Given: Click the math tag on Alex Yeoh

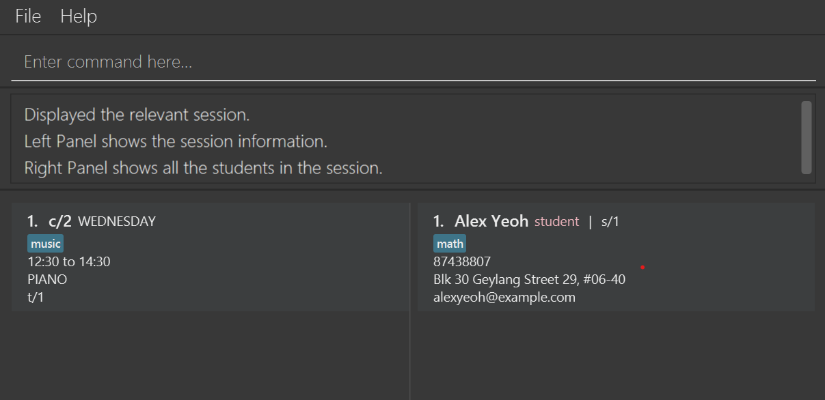Looking at the screenshot, I should [x=450, y=244].
